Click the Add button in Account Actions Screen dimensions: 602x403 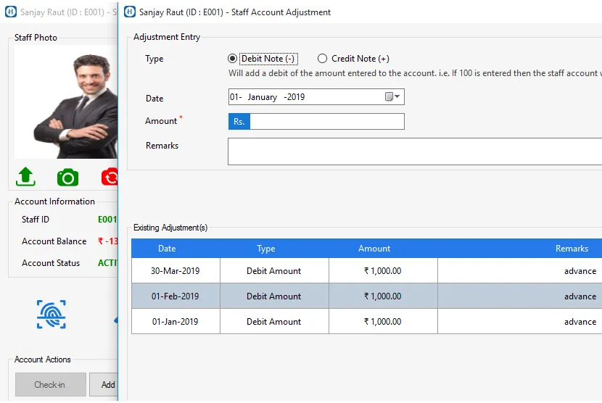104,385
